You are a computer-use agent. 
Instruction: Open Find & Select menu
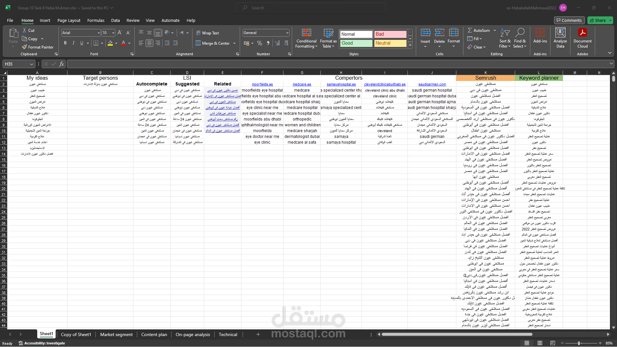point(520,38)
